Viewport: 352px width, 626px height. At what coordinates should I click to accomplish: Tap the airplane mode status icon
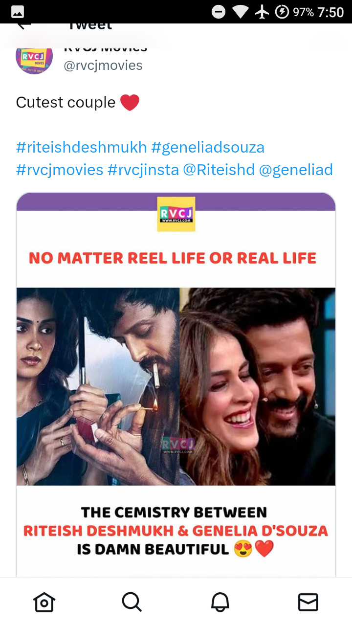(x=262, y=12)
